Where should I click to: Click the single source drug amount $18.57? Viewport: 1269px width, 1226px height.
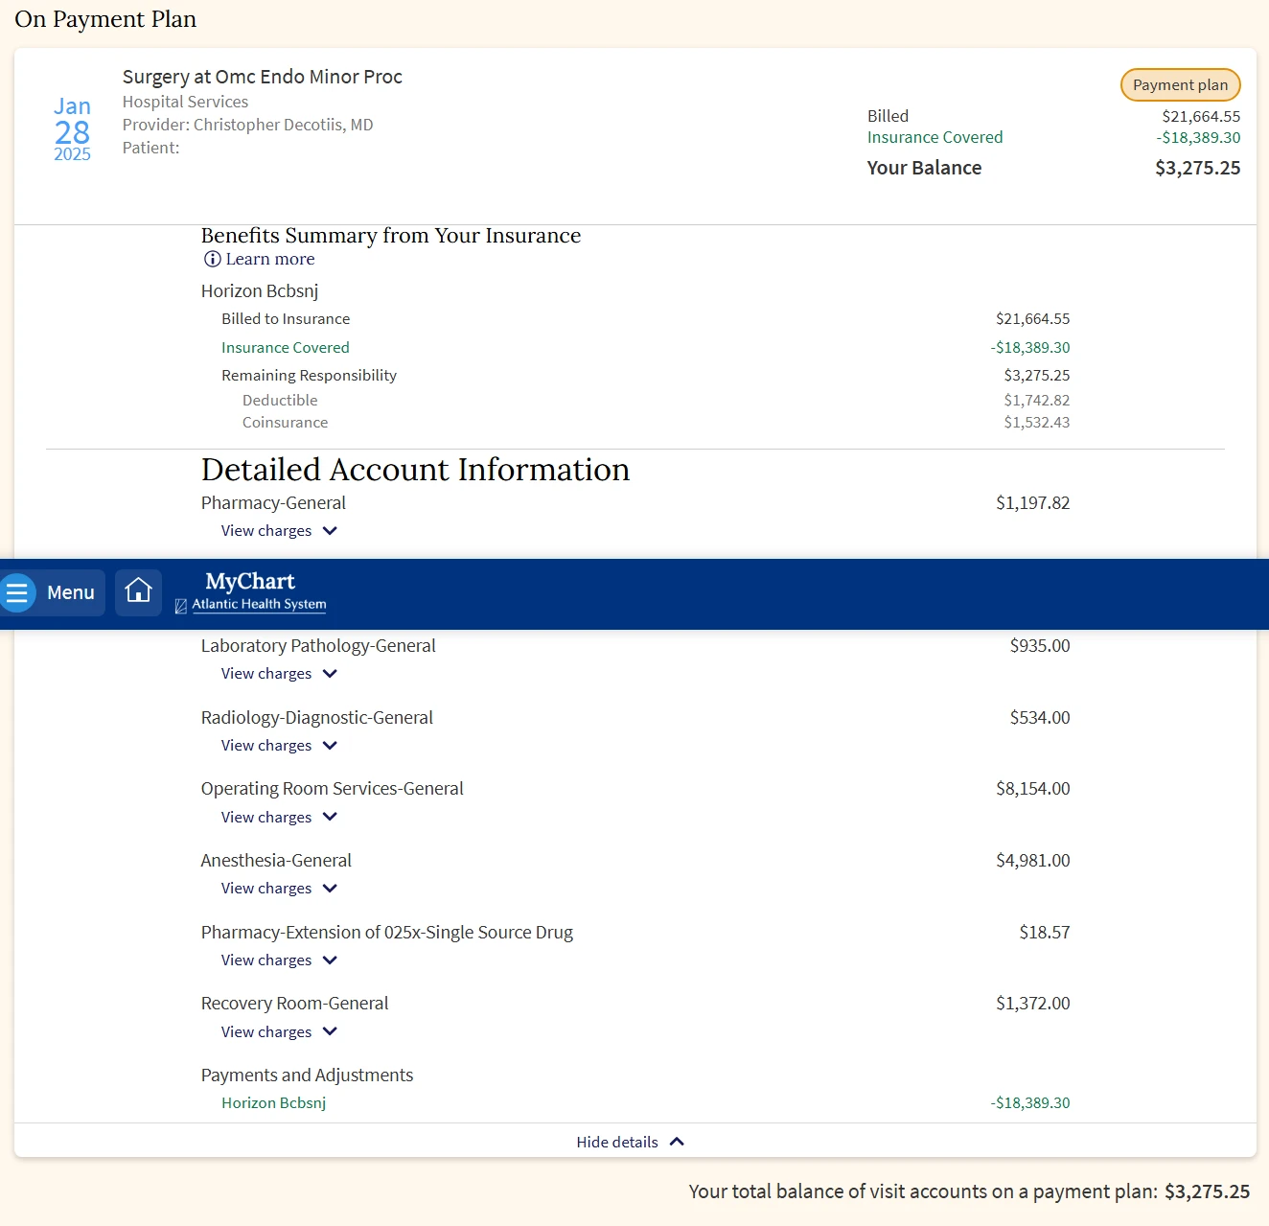click(1045, 933)
